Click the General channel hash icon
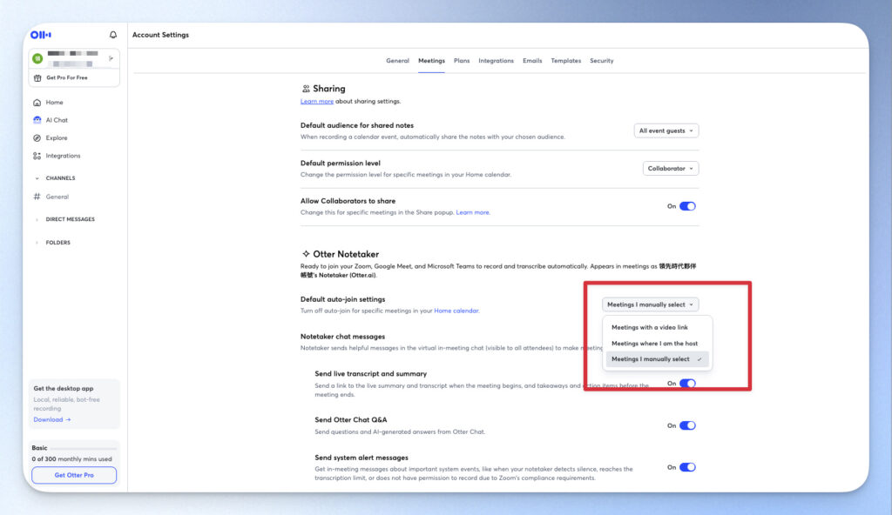892x515 pixels. (x=37, y=197)
